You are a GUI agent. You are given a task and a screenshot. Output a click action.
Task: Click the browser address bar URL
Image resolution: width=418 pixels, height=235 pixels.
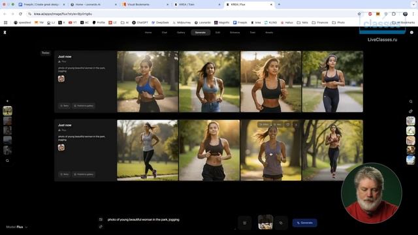tap(63, 14)
